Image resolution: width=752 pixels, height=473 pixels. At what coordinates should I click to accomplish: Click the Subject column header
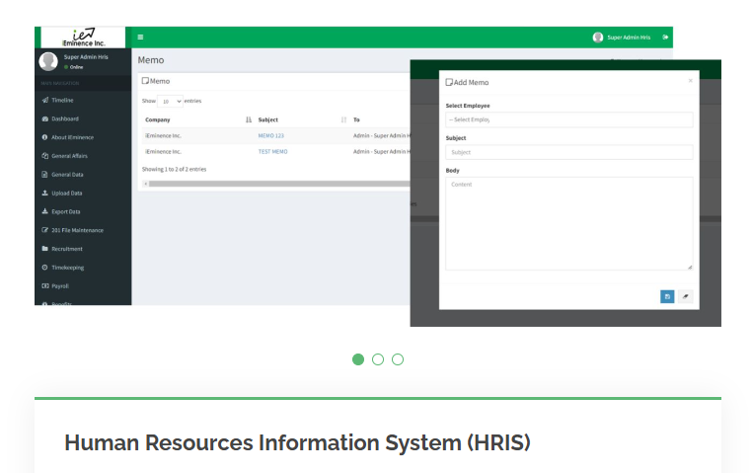[x=268, y=119]
